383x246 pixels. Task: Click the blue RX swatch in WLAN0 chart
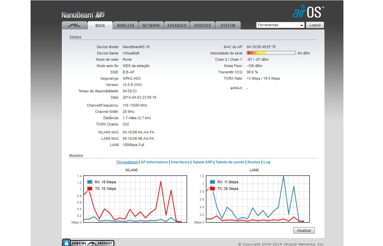point(90,182)
